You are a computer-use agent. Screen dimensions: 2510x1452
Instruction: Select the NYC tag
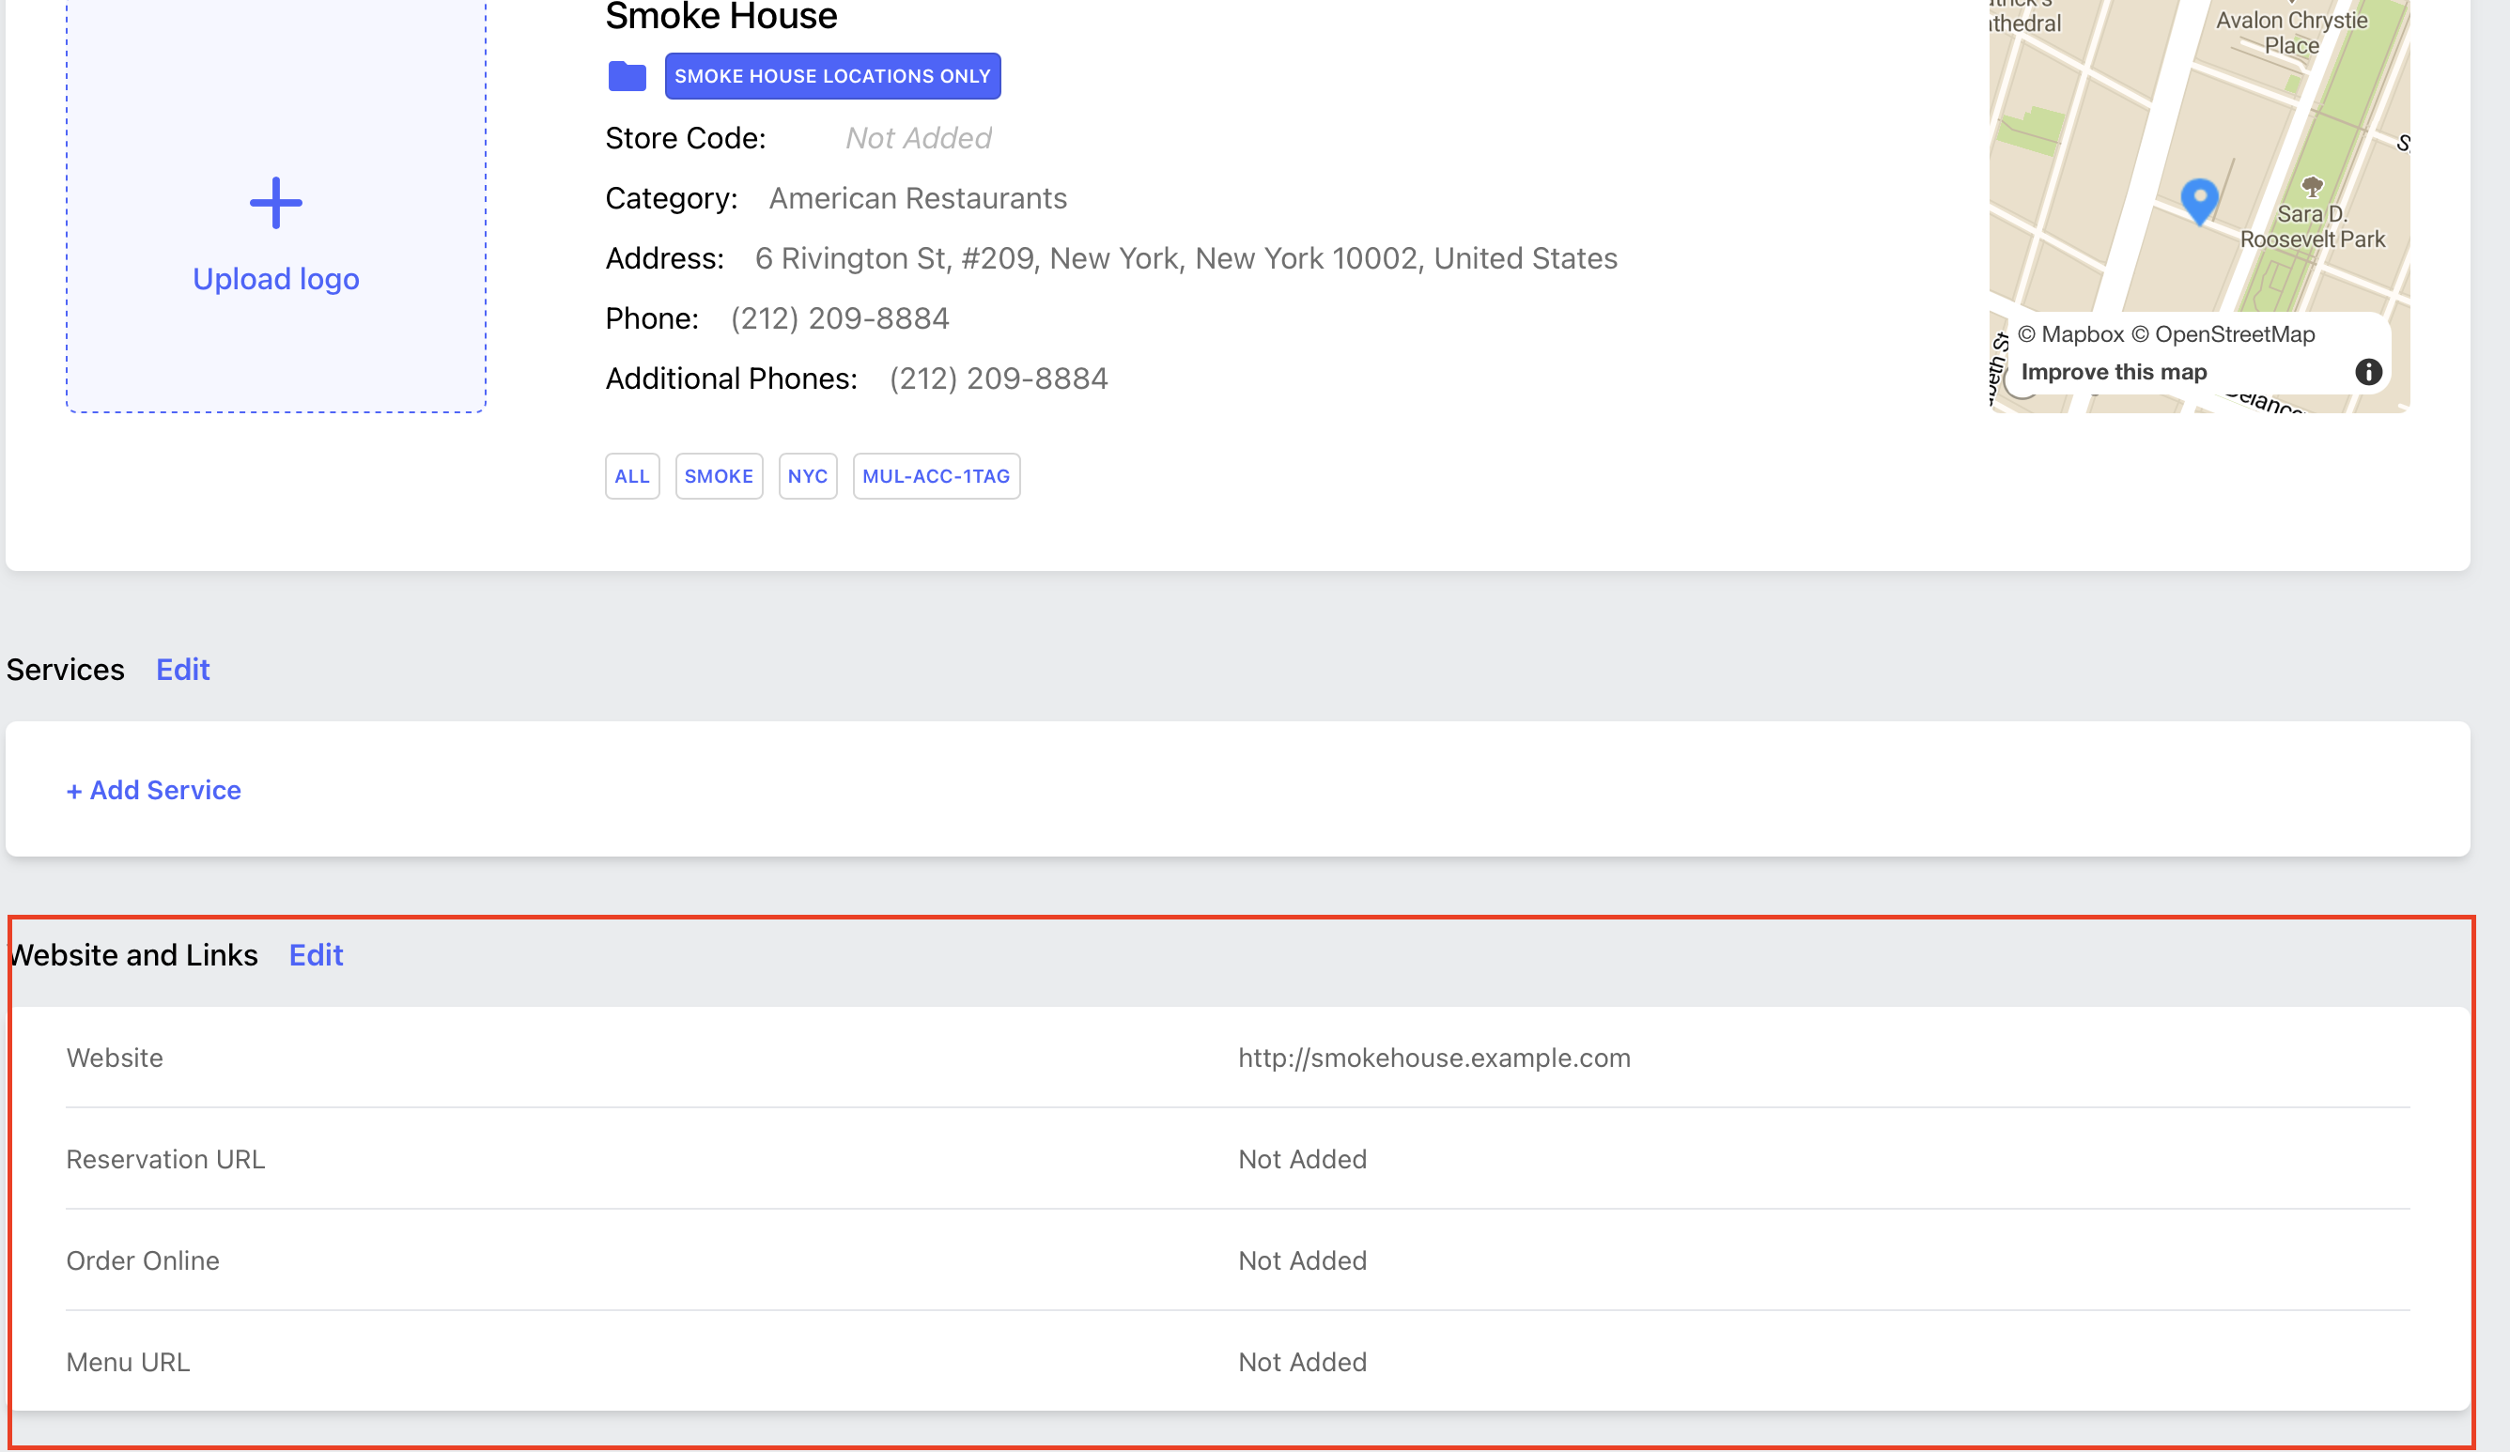point(807,476)
